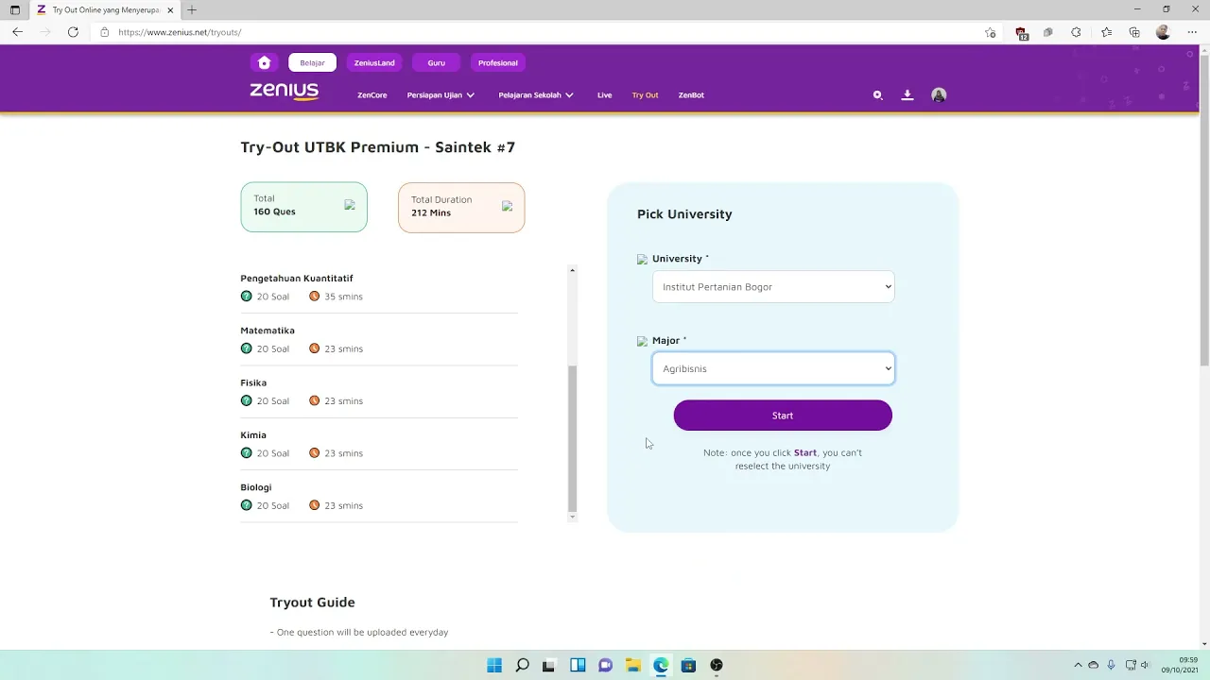
Task: Open the red shield extension with badge
Action: point(1021,32)
